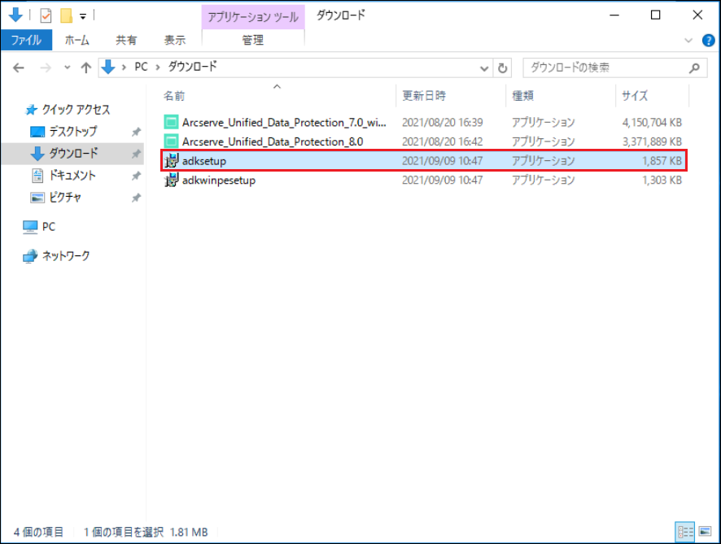Click the アプリケーション ツール contextual tab
The image size is (721, 544).
[x=253, y=17]
